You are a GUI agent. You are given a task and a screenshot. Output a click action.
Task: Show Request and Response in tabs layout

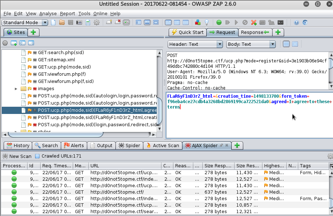(x=168, y=22)
